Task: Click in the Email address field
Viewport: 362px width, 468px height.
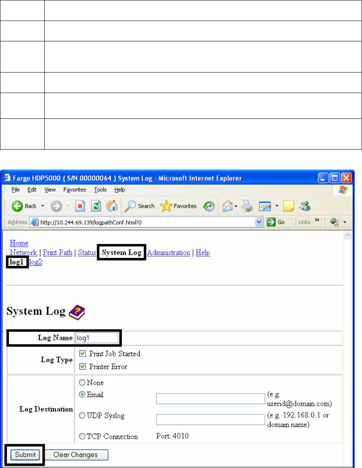Action: (211, 399)
